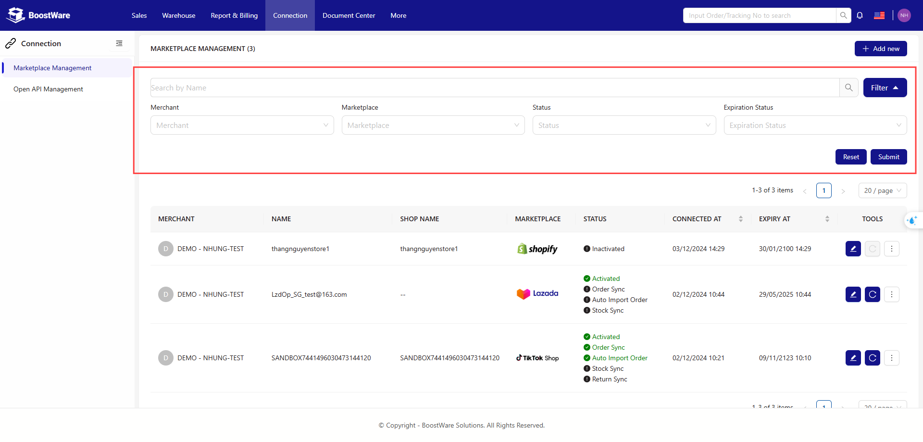Image resolution: width=923 pixels, height=442 pixels.
Task: Focus the Search by Name field
Action: tap(495, 88)
